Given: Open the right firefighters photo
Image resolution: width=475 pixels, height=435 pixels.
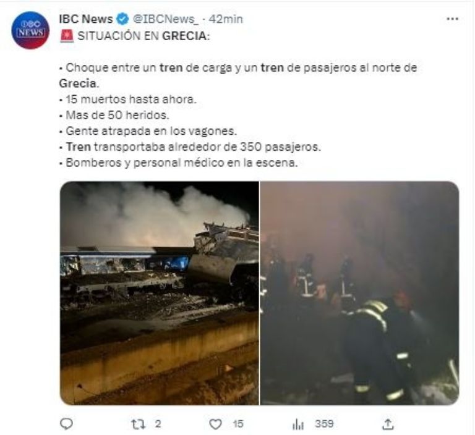Looking at the screenshot, I should 359,293.
